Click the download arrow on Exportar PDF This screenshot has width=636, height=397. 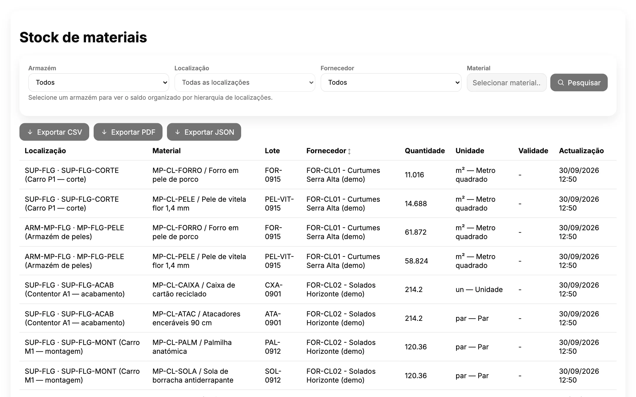tap(104, 132)
